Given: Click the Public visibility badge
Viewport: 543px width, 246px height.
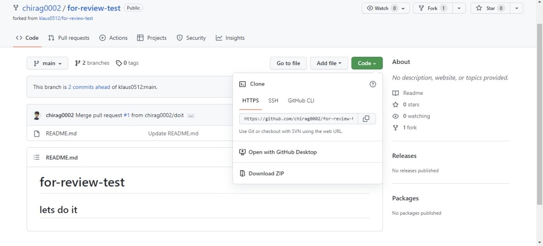Looking at the screenshot, I should (133, 8).
